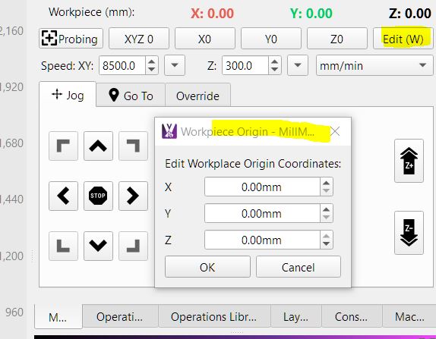Image resolution: width=436 pixels, height=339 pixels.
Task: Open the XY speed presets dropdown
Action: (x=175, y=65)
